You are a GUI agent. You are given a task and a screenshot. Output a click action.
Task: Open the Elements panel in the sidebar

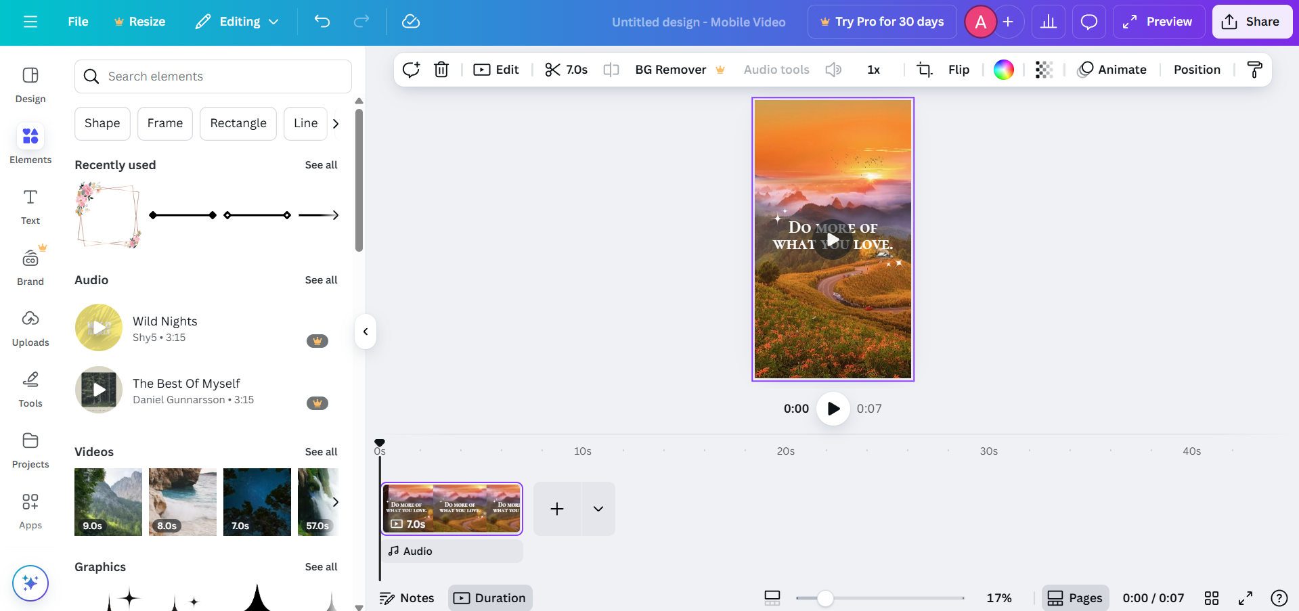click(x=30, y=143)
